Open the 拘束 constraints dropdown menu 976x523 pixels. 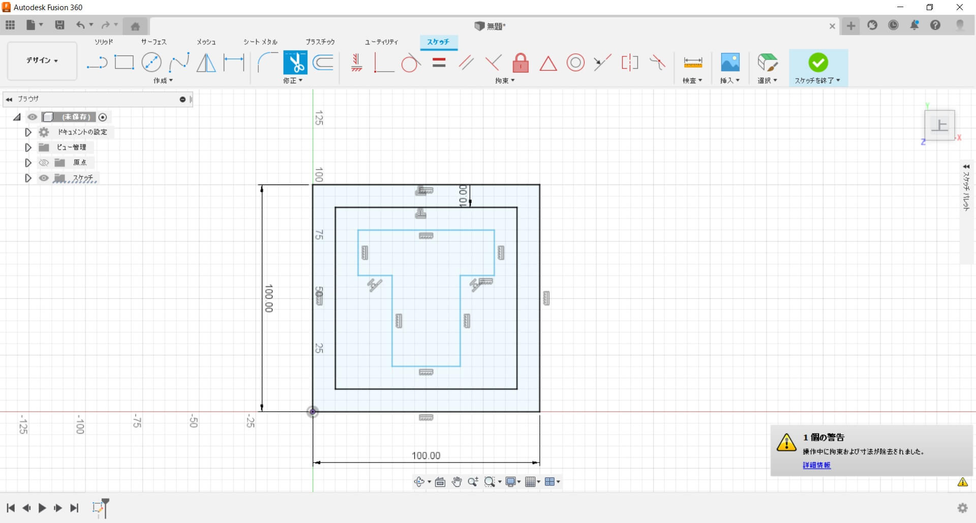pos(505,81)
